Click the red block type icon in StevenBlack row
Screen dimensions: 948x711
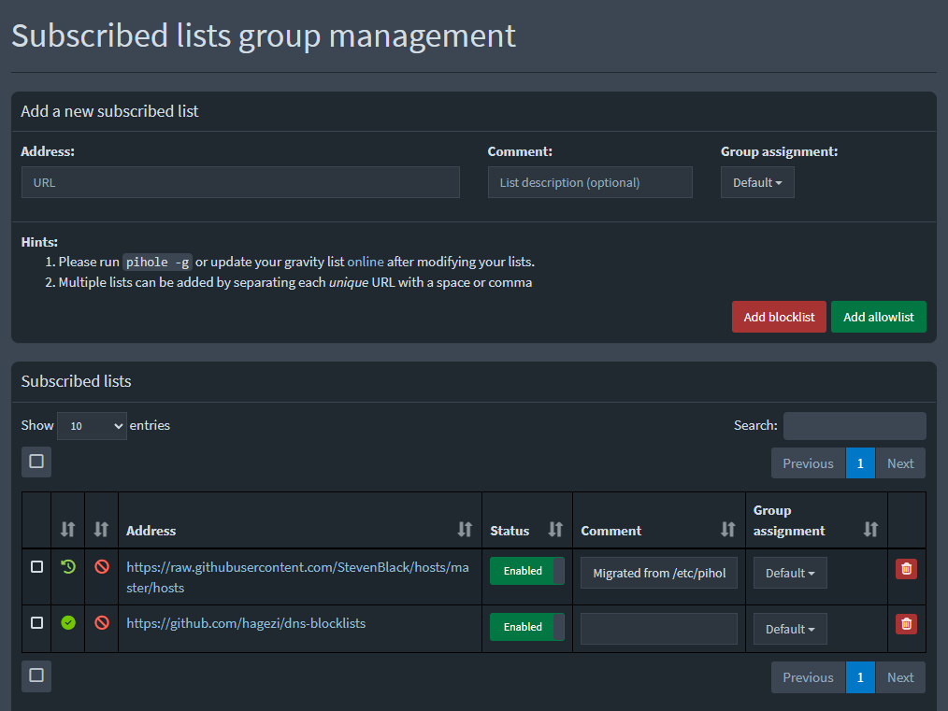tap(102, 566)
